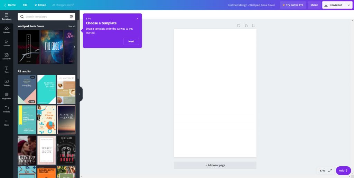
Task: Open the Photos panel
Action: click(7, 43)
